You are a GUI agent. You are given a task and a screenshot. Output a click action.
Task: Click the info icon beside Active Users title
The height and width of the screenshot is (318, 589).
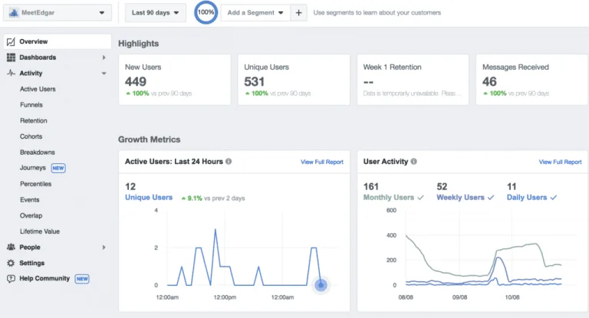point(229,162)
